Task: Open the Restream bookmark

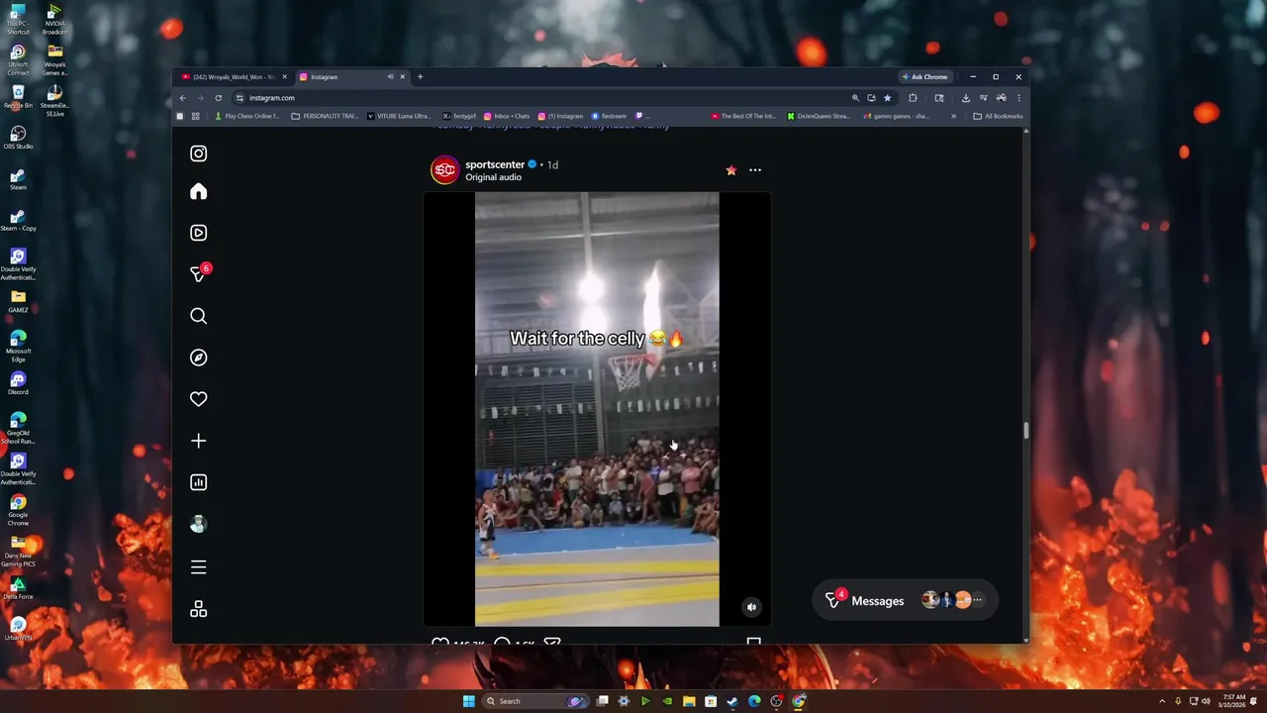Action: tap(609, 116)
